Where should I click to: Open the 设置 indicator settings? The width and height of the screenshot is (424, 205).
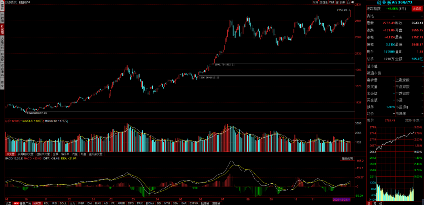point(8,203)
